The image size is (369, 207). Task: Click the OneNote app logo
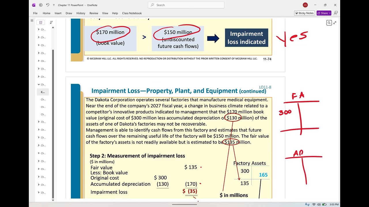(34, 5)
